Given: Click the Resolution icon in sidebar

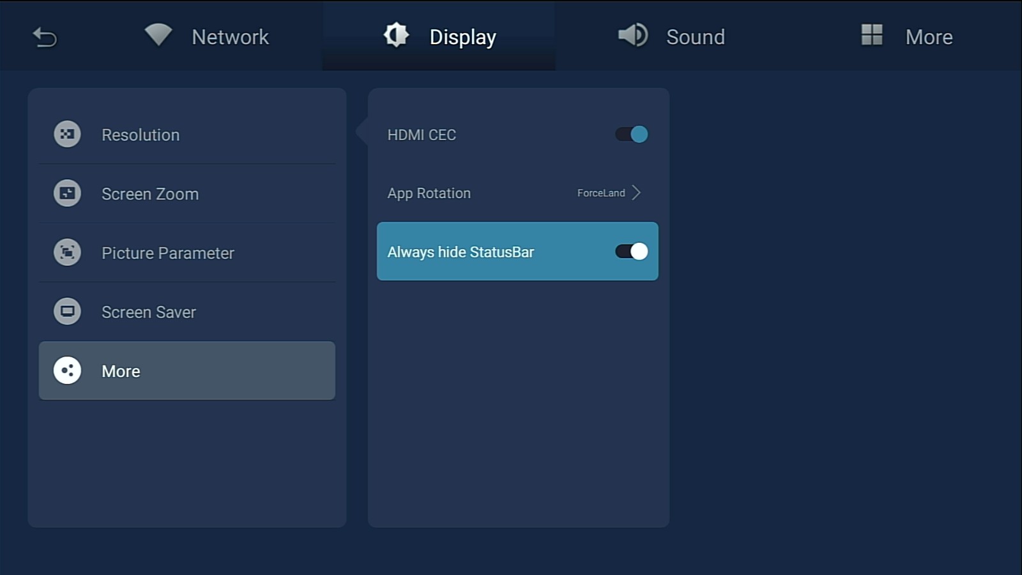Looking at the screenshot, I should click(67, 135).
